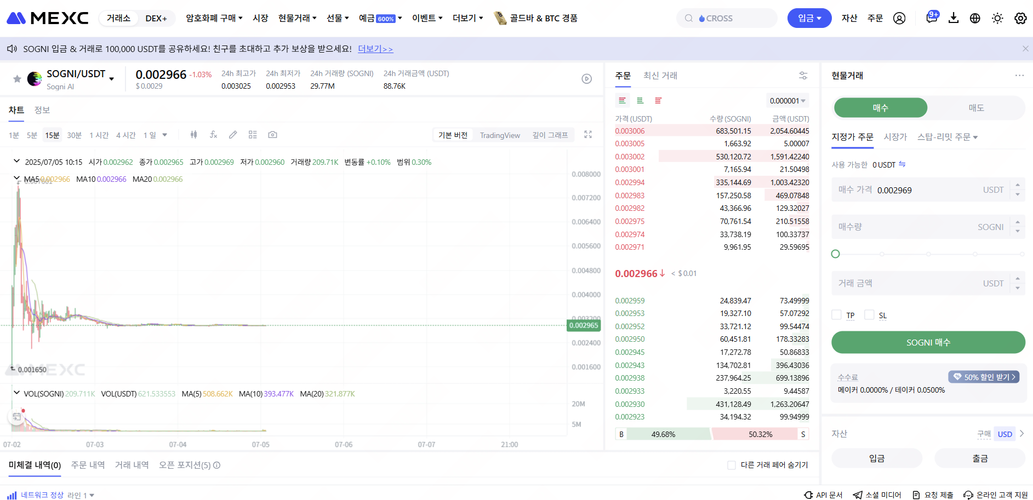Select the 깊이 그래프 depth chart

tap(550, 135)
